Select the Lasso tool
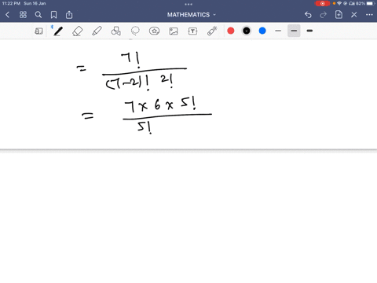Viewport: 377px width, 283px height. [135, 31]
